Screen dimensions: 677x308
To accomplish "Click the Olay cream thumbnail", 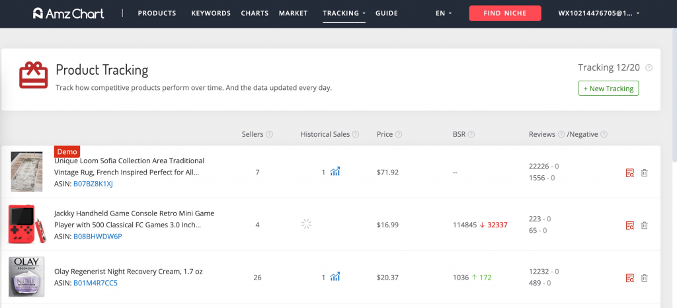I will (x=26, y=277).
